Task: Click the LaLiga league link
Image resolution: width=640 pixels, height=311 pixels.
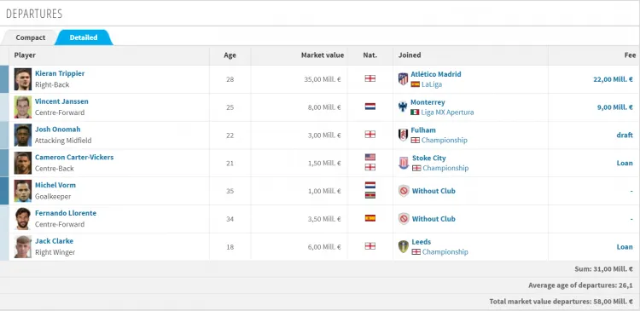Action: pos(432,84)
